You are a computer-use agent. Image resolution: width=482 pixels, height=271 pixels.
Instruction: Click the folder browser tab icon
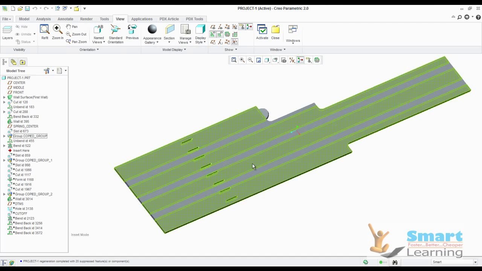pyautogui.click(x=14, y=62)
